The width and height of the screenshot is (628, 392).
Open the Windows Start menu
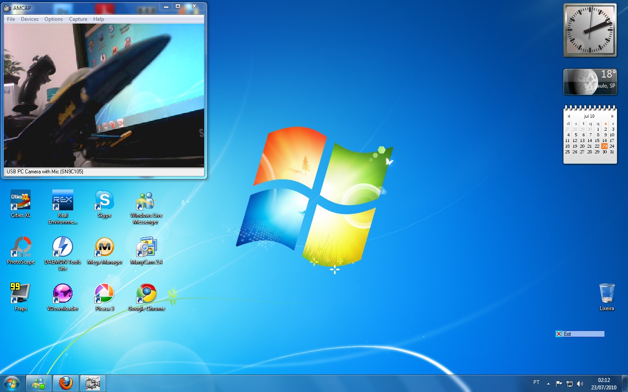pos(12,383)
